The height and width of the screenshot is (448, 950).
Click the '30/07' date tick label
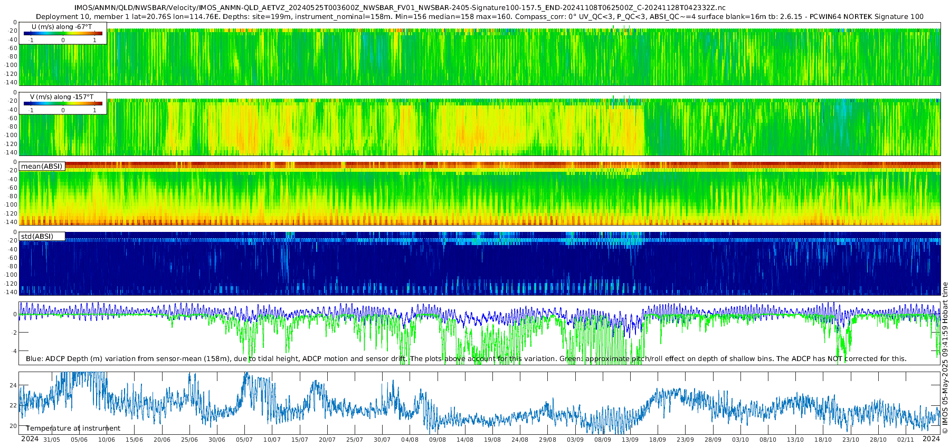click(x=382, y=440)
